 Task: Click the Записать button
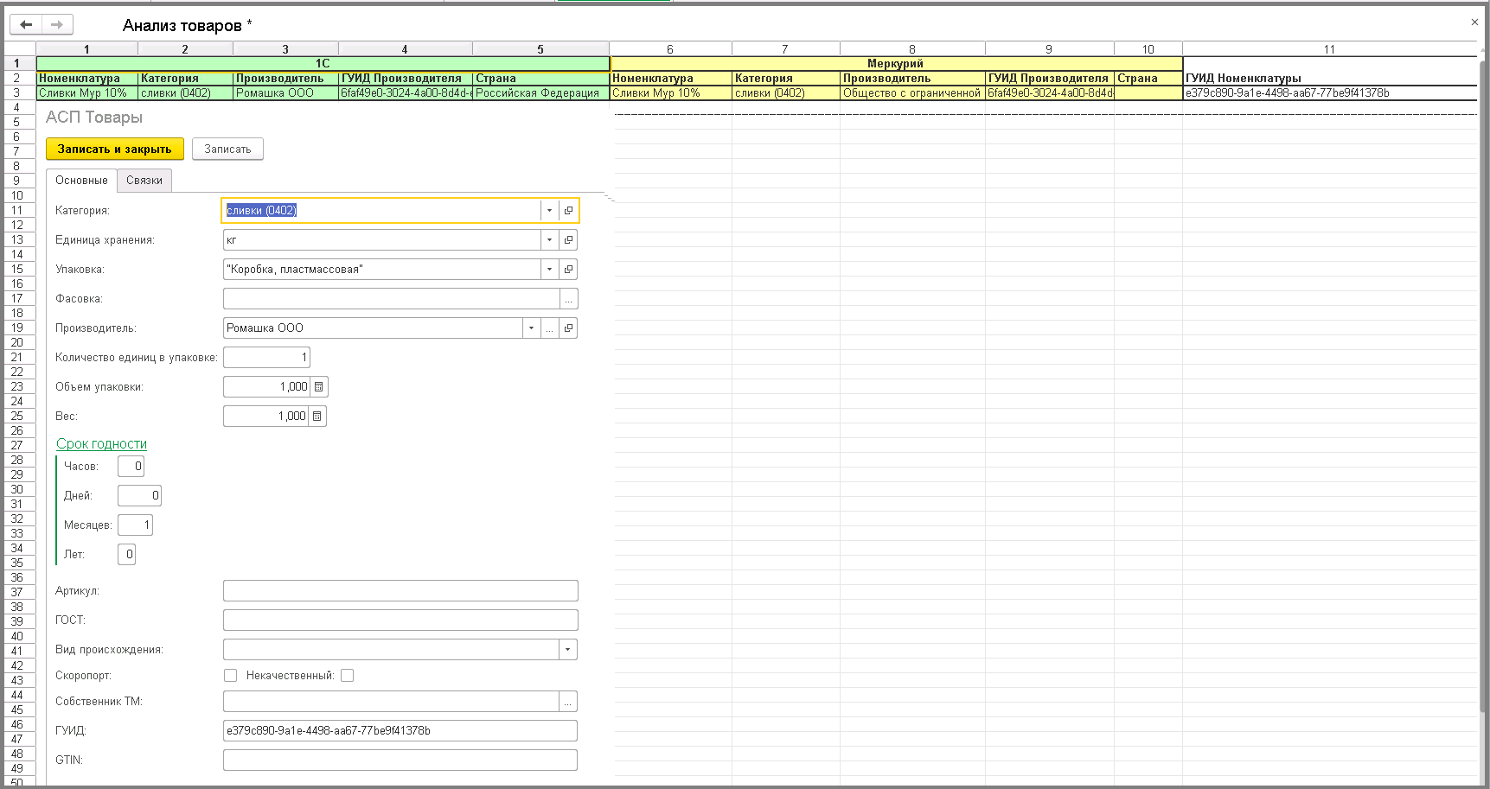coord(227,149)
